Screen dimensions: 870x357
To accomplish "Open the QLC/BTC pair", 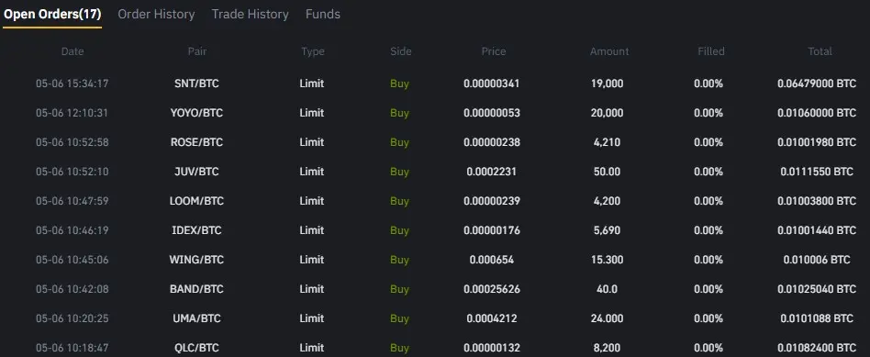I will pos(196,348).
